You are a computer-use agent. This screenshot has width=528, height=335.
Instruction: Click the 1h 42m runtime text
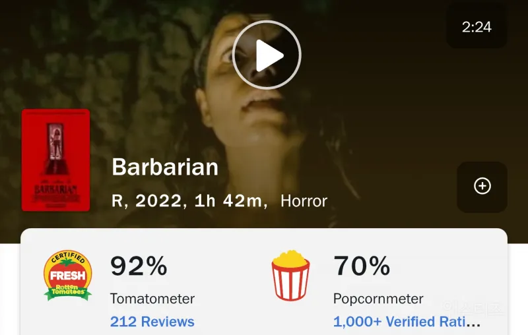point(230,200)
